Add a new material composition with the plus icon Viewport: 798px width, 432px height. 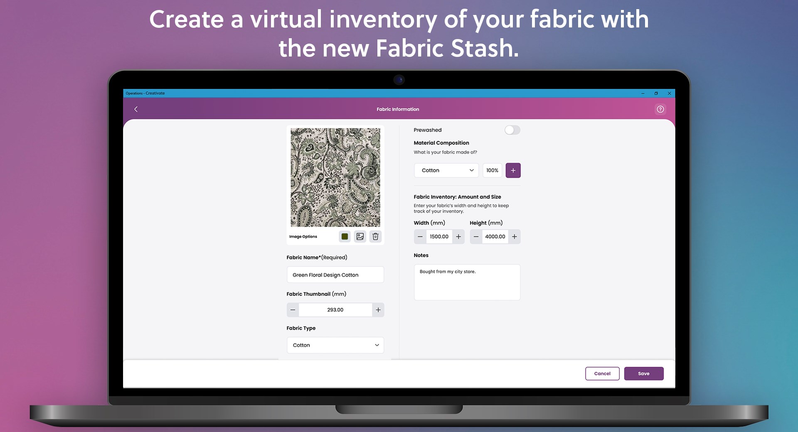point(513,170)
